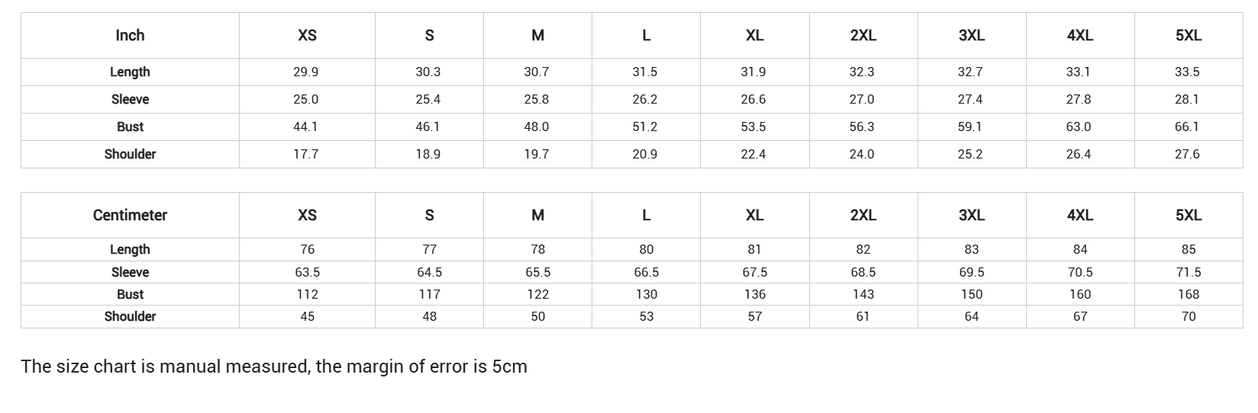Click the "Inch" table header cell
The image size is (1258, 413).
pyautogui.click(x=130, y=35)
